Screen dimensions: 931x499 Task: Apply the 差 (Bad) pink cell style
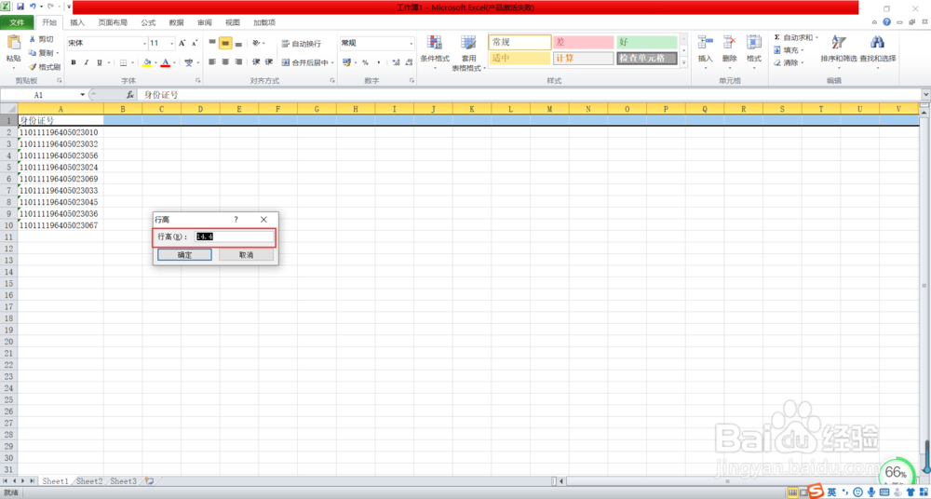pyautogui.click(x=583, y=42)
